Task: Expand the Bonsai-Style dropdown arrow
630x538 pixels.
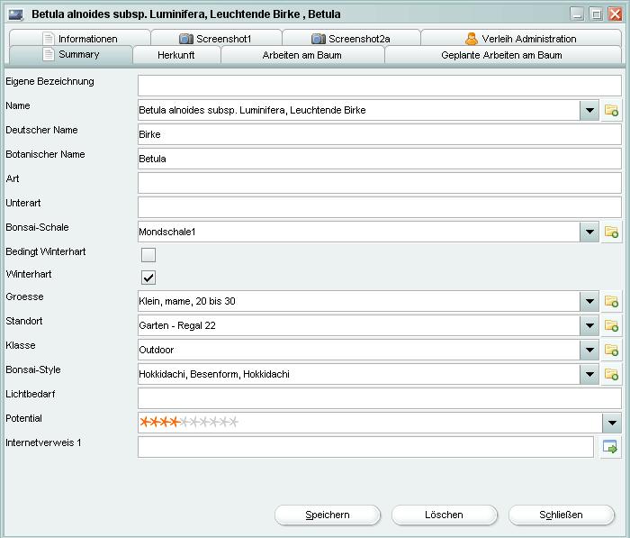Action: point(589,374)
